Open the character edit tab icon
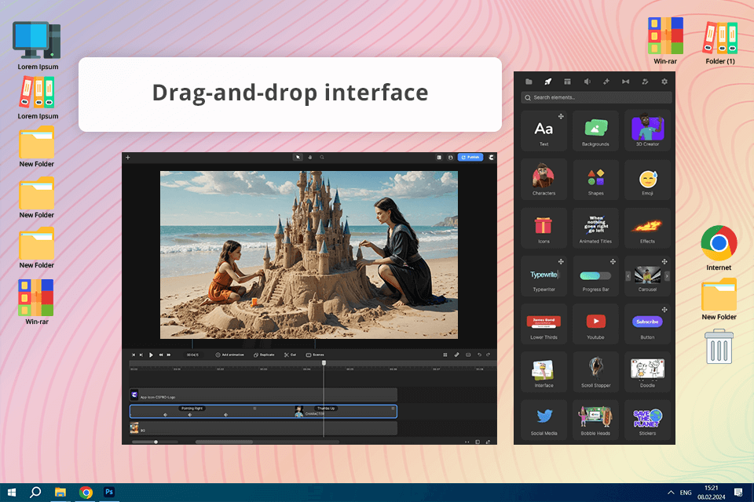754x502 pixels. [645, 82]
